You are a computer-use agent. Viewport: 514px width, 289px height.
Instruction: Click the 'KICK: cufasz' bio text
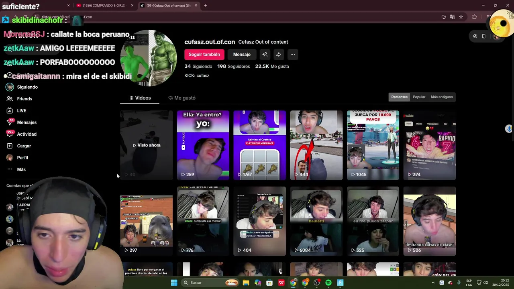coord(197,75)
